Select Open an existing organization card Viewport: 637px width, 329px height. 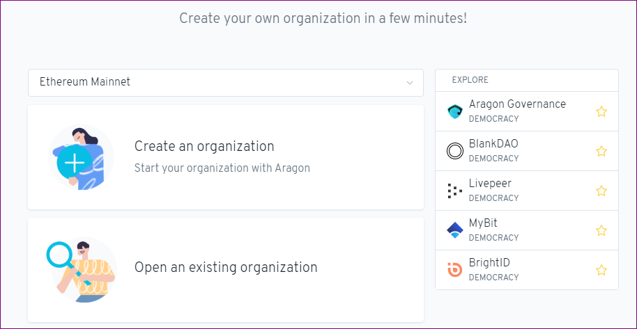point(226,270)
